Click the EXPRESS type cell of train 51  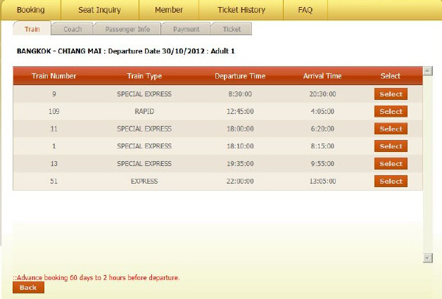click(x=144, y=182)
